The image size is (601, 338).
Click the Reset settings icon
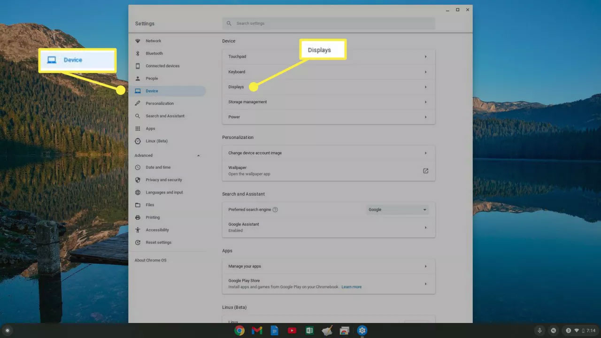pos(138,242)
